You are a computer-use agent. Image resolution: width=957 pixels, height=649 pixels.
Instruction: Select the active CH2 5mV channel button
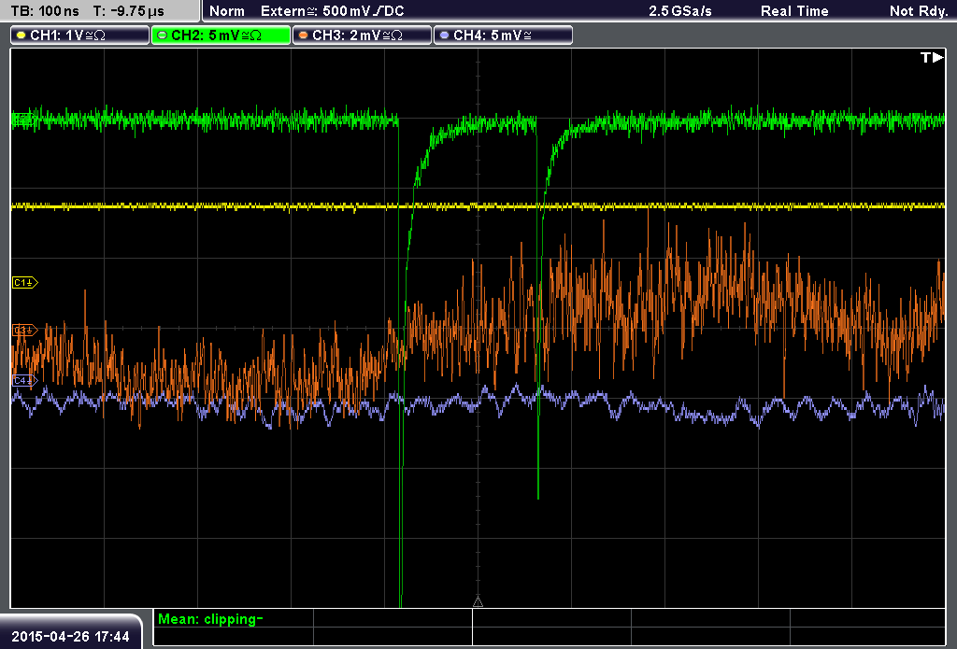(x=221, y=35)
